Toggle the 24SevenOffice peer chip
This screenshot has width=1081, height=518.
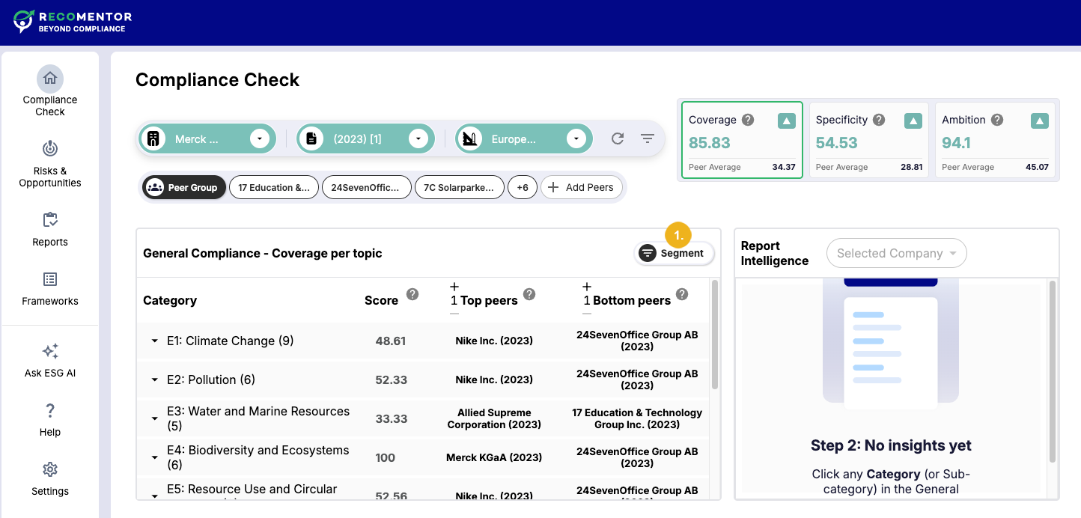point(366,187)
